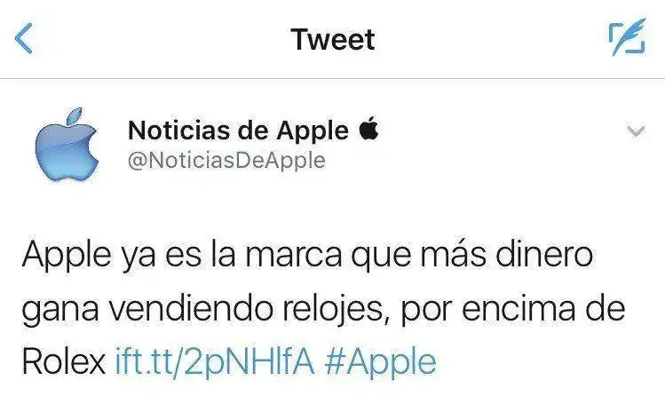Open profile via Noticias de Apple name
The width and height of the screenshot is (665, 396).
[238, 131]
